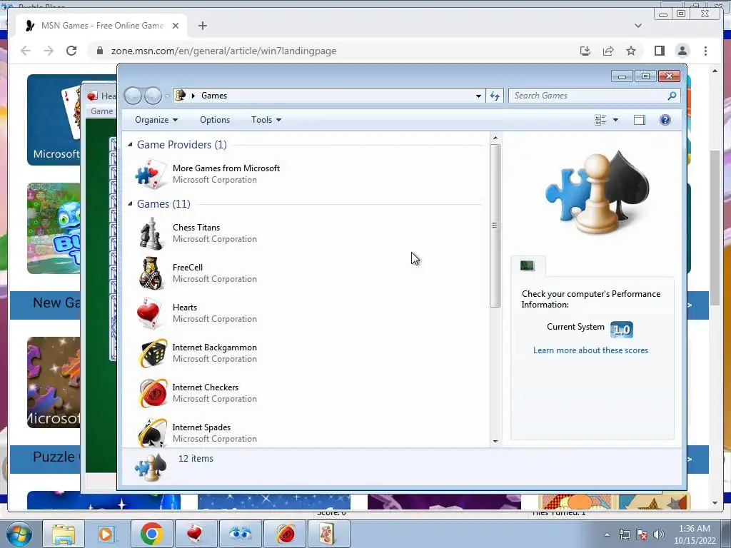This screenshot has height=548, width=731.
Task: Open Windows Explorer from the taskbar
Action: tap(64, 534)
